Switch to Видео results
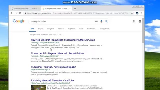 coord(40,29)
